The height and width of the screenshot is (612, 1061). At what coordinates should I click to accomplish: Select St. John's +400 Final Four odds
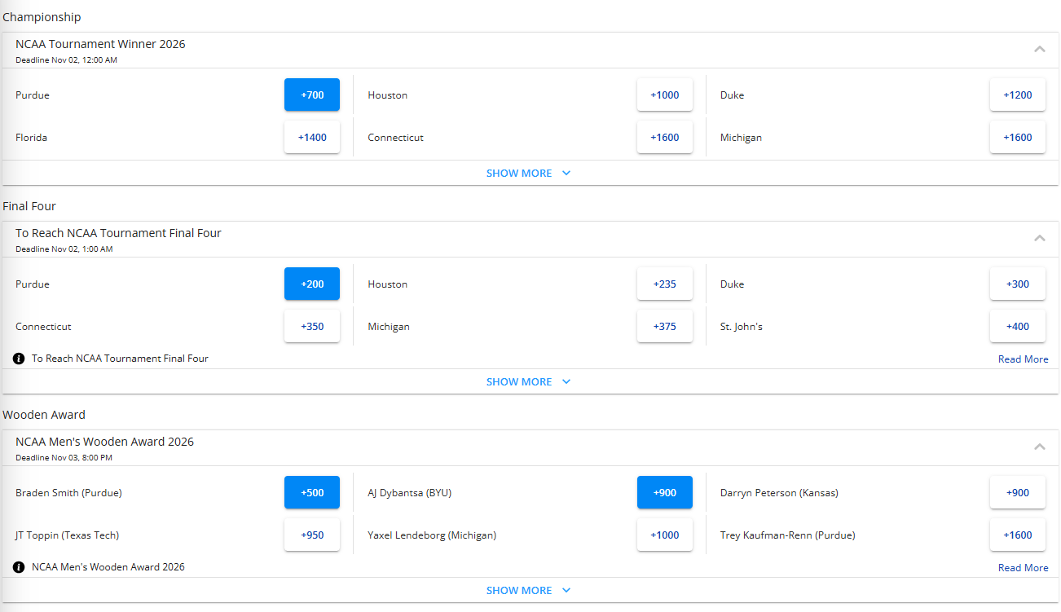tap(1017, 326)
